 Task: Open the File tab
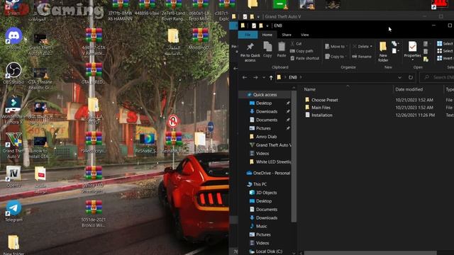tap(248, 35)
